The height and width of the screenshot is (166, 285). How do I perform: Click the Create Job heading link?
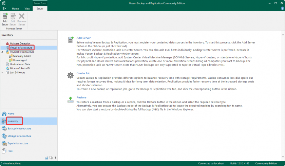point(83,73)
